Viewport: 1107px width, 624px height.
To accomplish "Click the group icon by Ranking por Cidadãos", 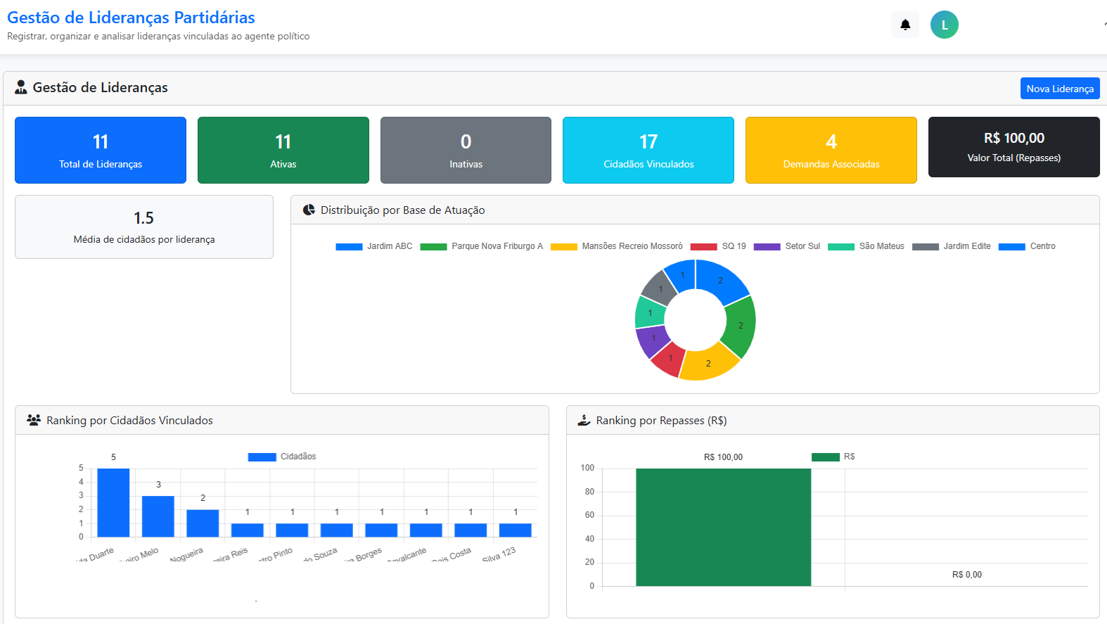I will [x=33, y=420].
